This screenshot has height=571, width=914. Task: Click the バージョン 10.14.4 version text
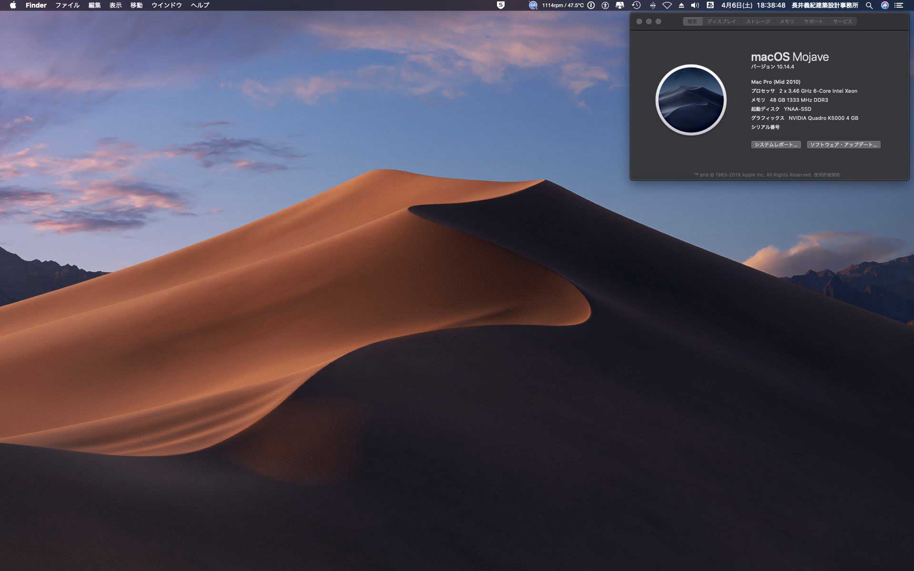[x=773, y=67]
